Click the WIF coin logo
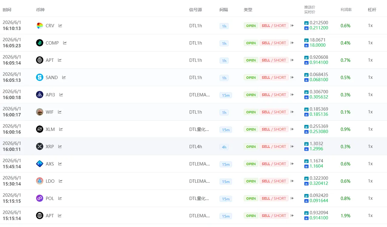The width and height of the screenshot is (387, 227). click(40, 112)
